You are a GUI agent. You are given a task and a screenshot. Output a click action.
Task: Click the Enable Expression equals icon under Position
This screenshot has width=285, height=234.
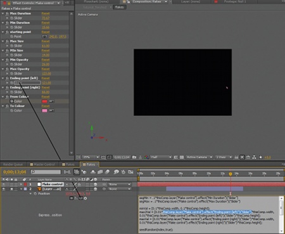[x=72, y=198]
